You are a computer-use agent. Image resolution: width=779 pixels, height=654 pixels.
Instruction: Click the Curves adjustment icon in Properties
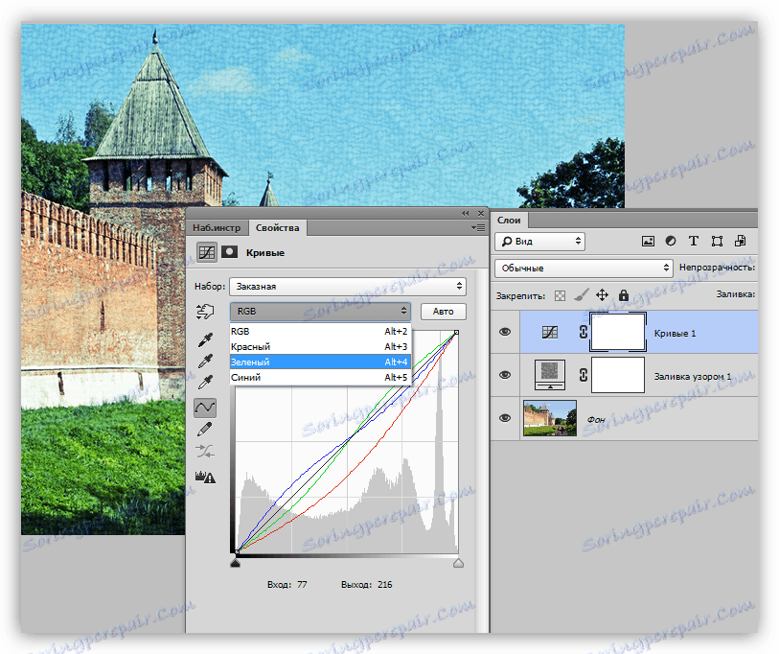coord(207,252)
